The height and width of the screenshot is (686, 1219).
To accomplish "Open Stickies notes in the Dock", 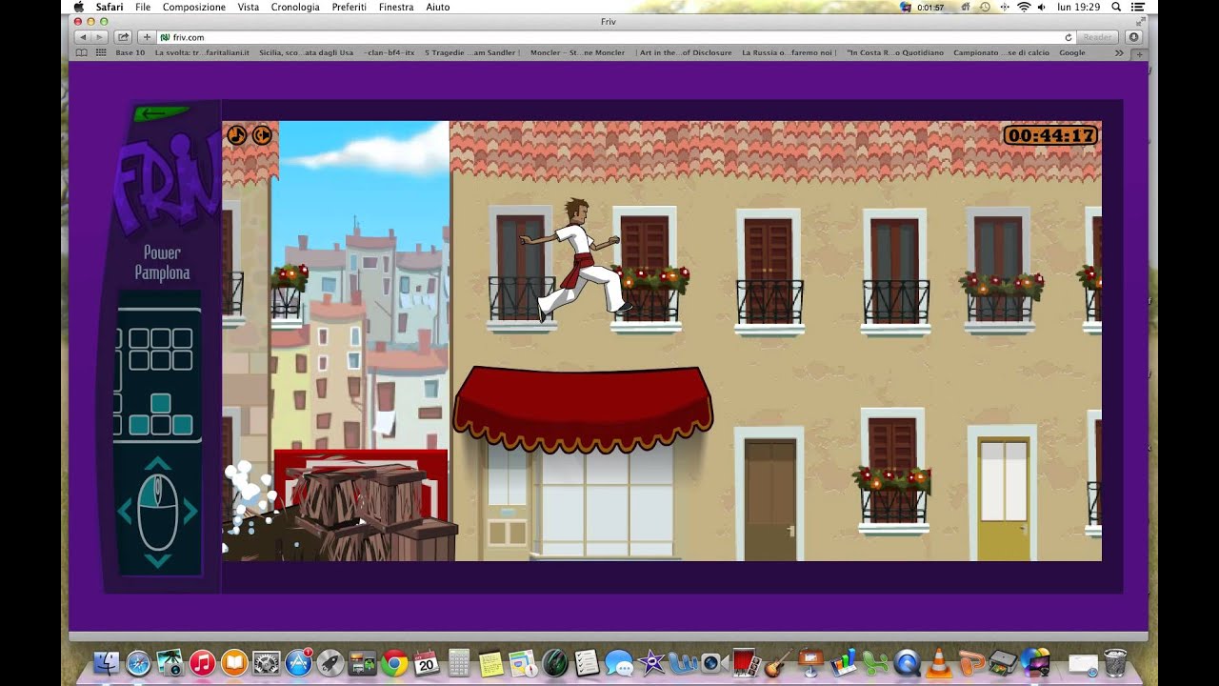I will click(x=490, y=663).
